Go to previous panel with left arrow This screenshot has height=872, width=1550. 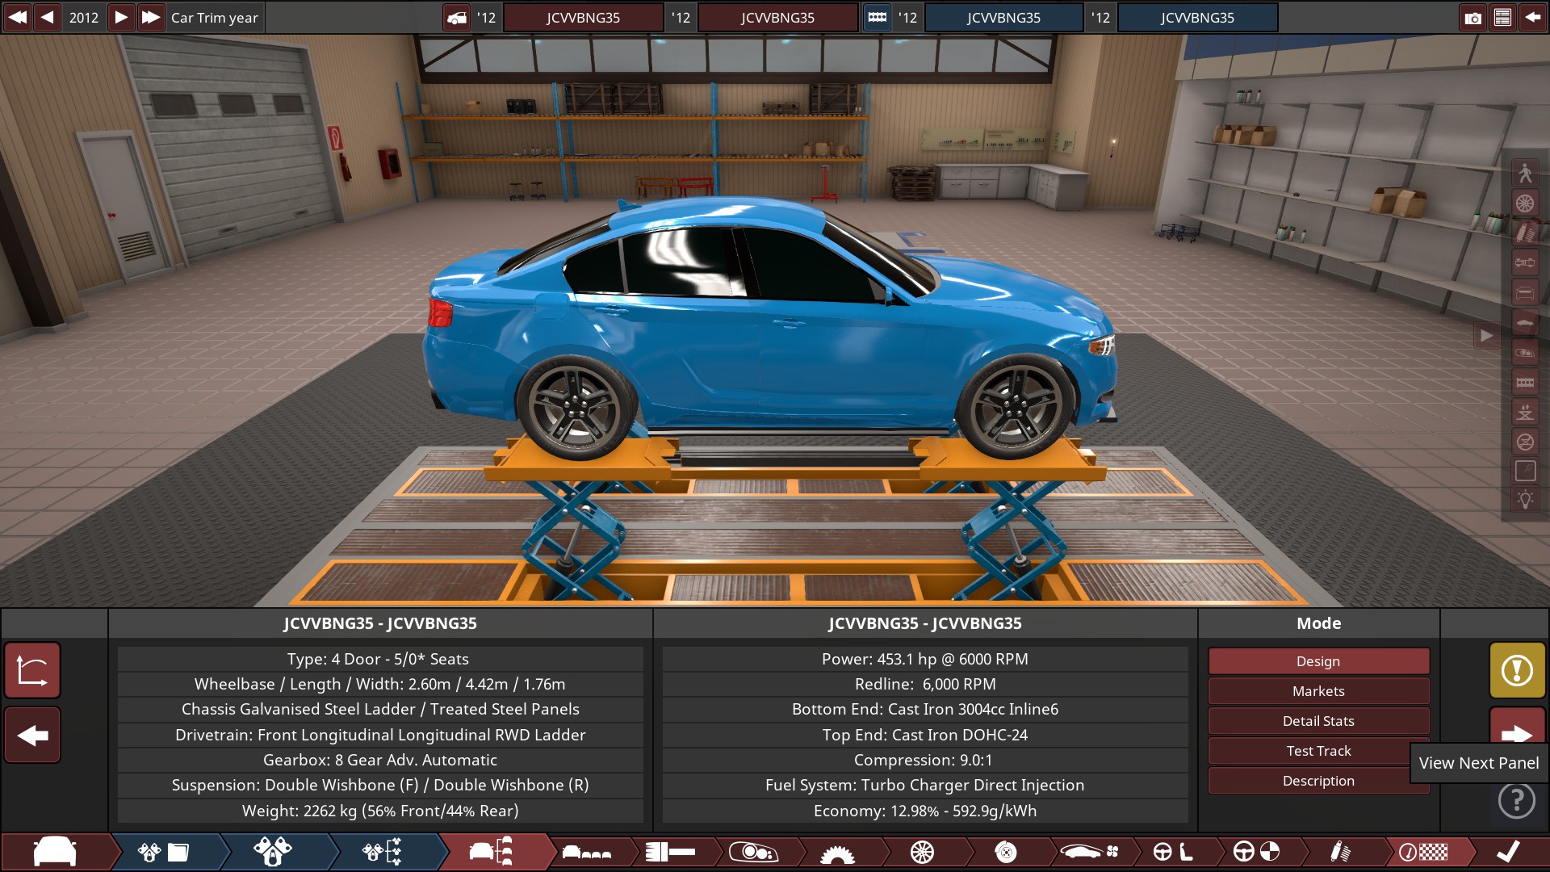(32, 735)
